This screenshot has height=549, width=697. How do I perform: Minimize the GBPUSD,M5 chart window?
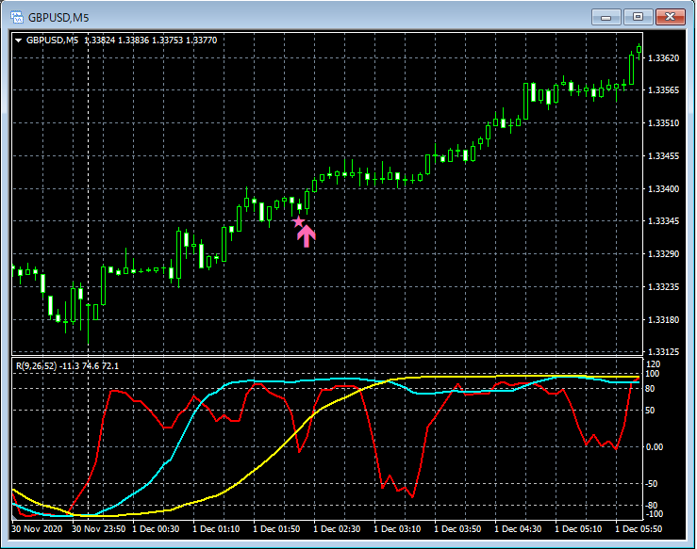(606, 16)
